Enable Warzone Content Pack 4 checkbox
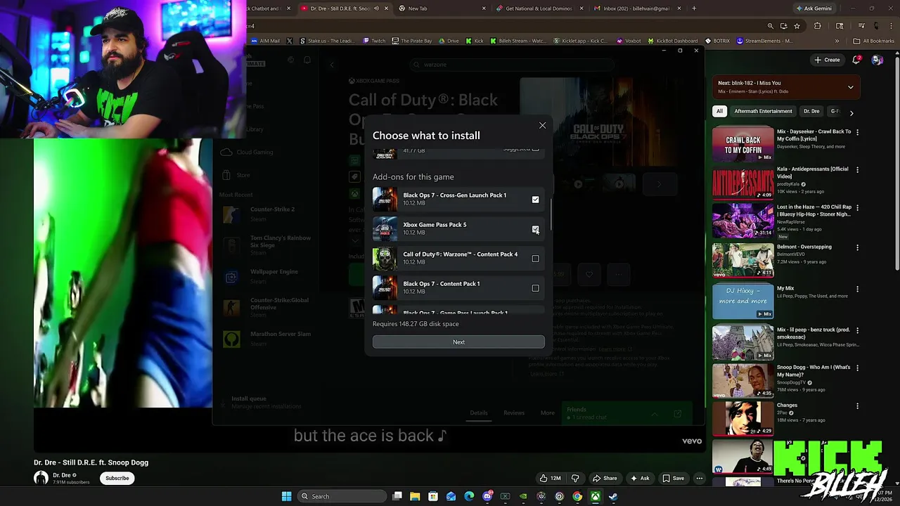 pos(535,259)
